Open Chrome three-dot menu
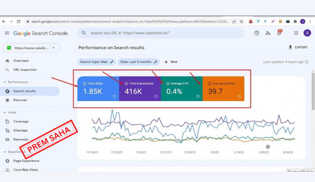Image resolution: width=315 pixels, height=182 pixels. (x=310, y=21)
